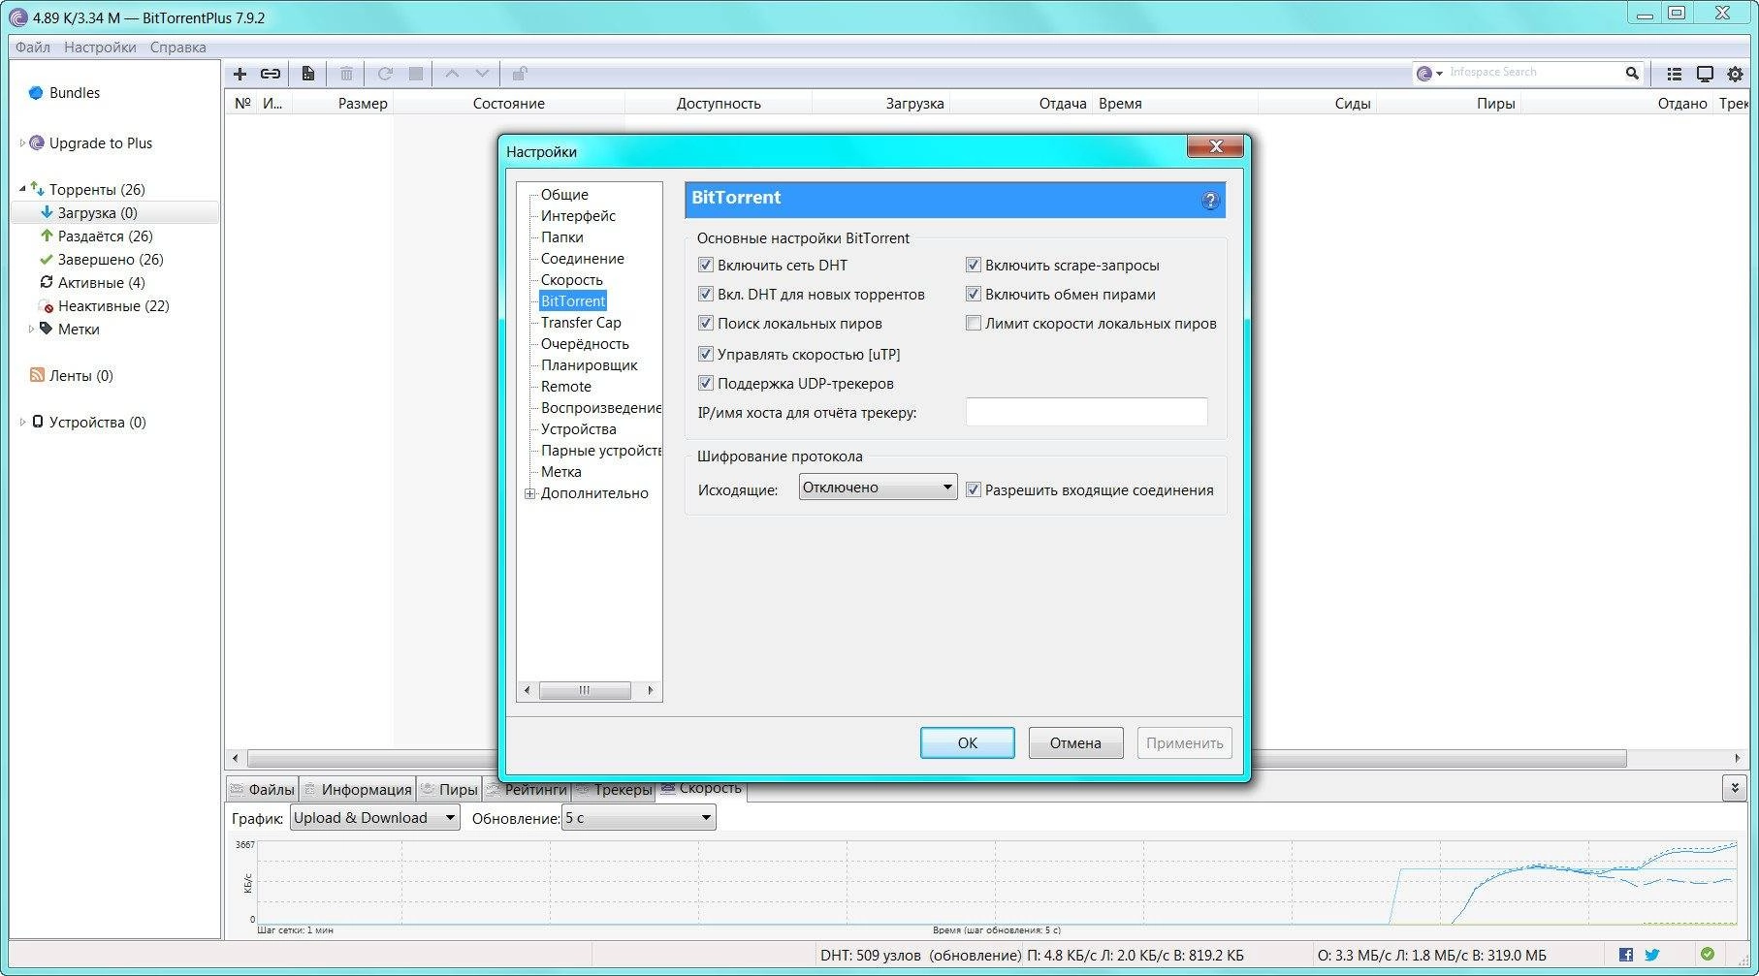
Task: Select Планировщик in settings tree
Action: point(589,365)
